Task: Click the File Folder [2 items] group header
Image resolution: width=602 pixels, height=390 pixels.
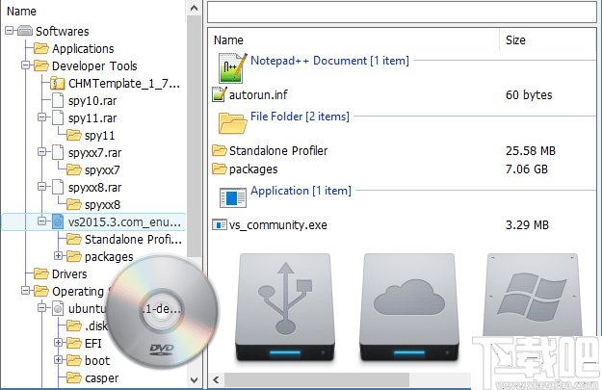Action: click(x=300, y=117)
